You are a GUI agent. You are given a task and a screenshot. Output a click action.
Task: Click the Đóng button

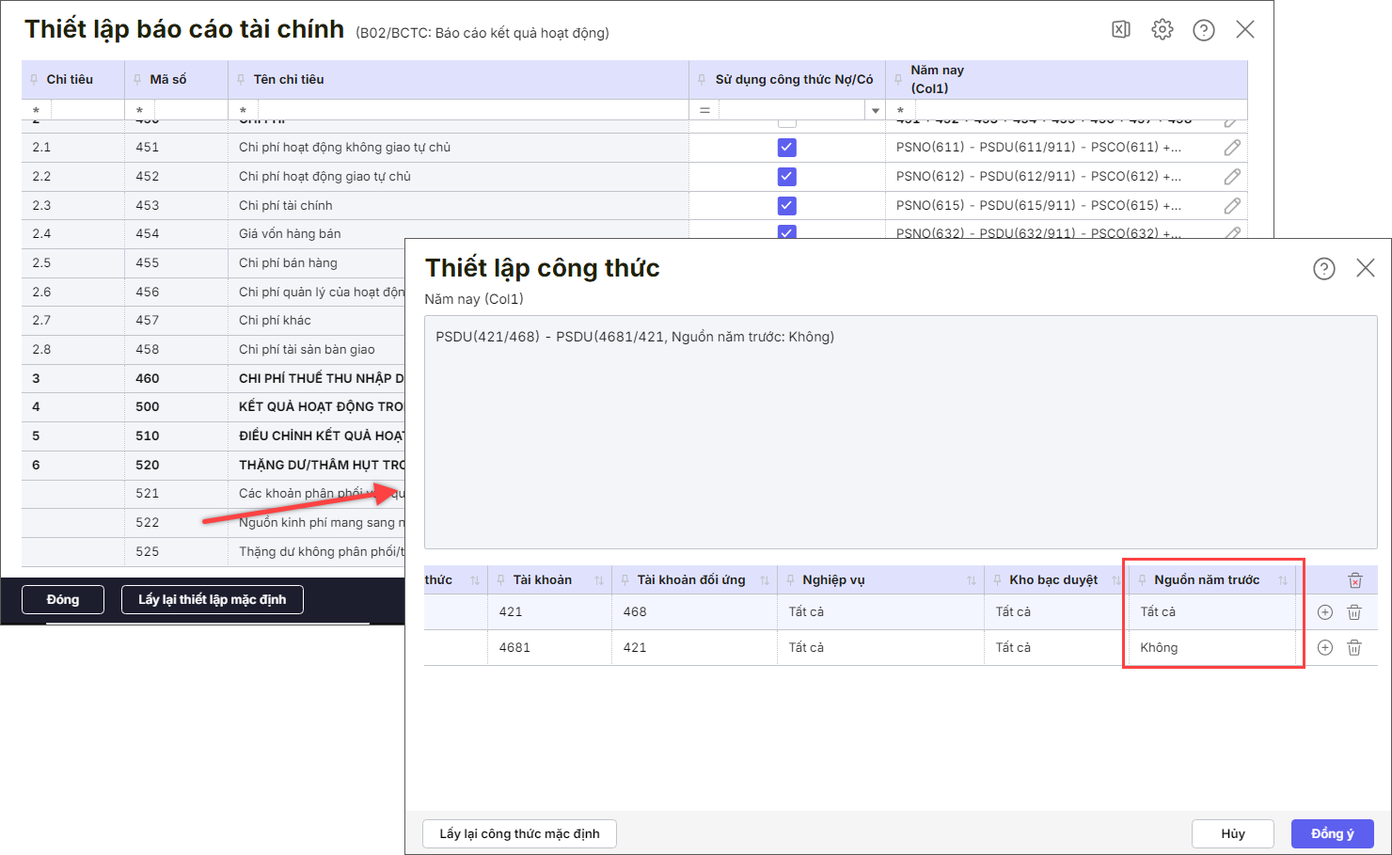click(x=63, y=600)
